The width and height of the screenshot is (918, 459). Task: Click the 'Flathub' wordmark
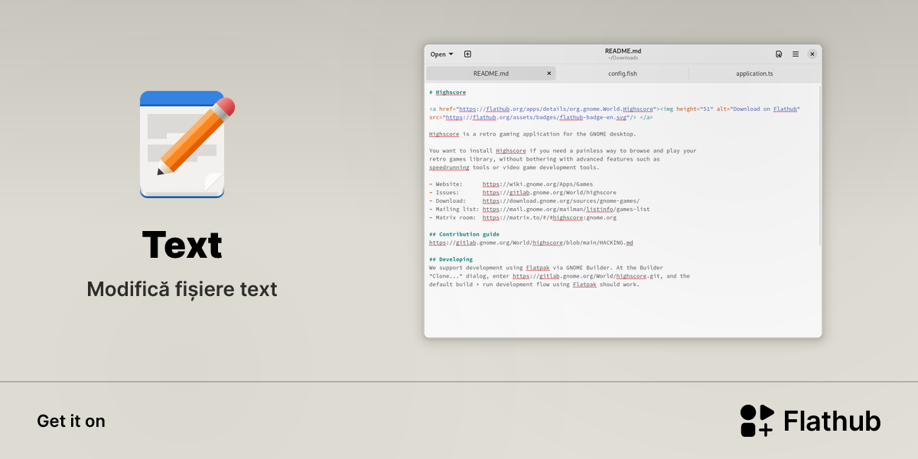832,421
